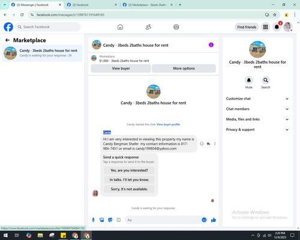Open the View buyer profile link
Image resolution: width=300 pixels, height=240 pixels.
pos(168,124)
